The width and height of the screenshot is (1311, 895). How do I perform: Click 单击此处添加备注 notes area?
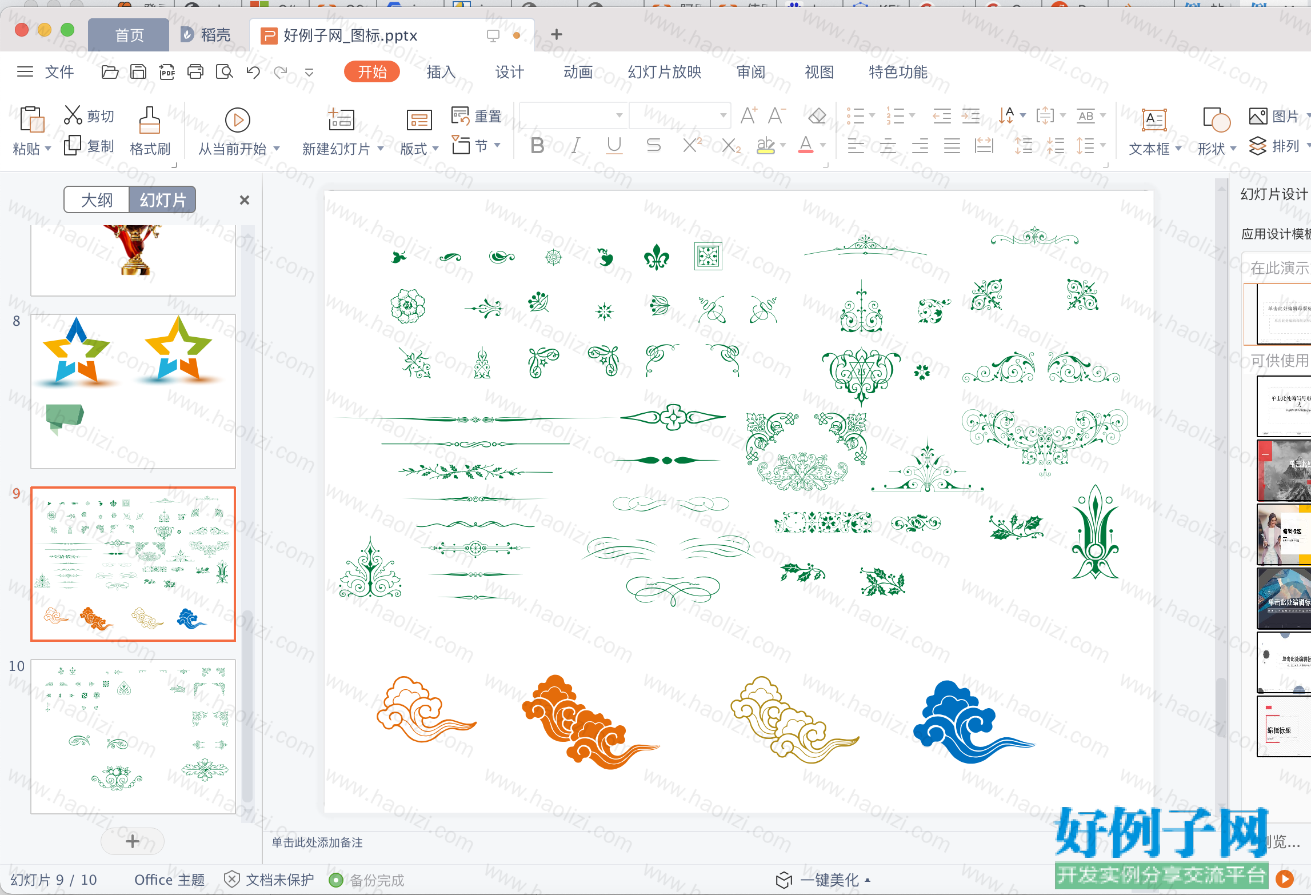coord(317,842)
